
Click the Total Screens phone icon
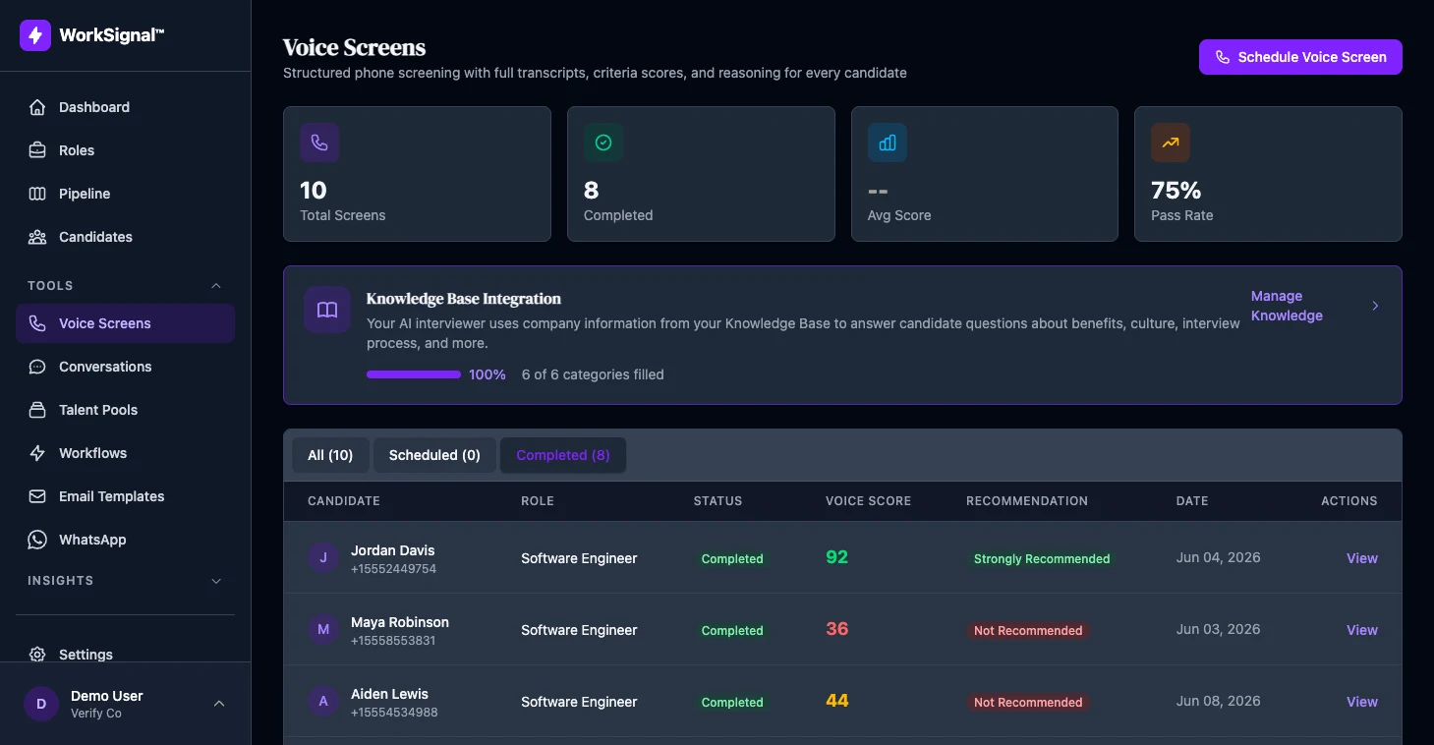point(319,143)
